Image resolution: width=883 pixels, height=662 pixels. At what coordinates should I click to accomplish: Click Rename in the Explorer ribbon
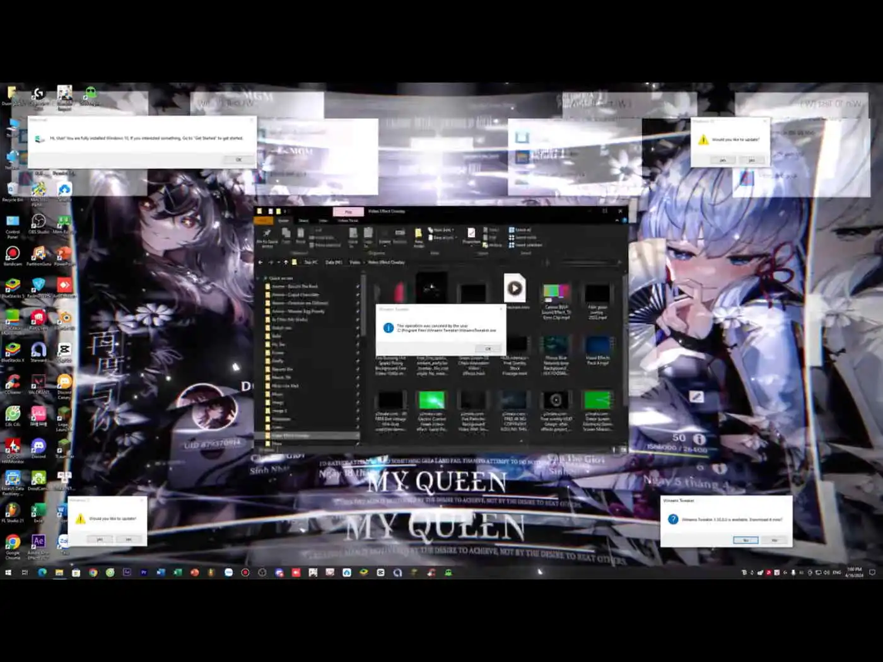pyautogui.click(x=400, y=236)
